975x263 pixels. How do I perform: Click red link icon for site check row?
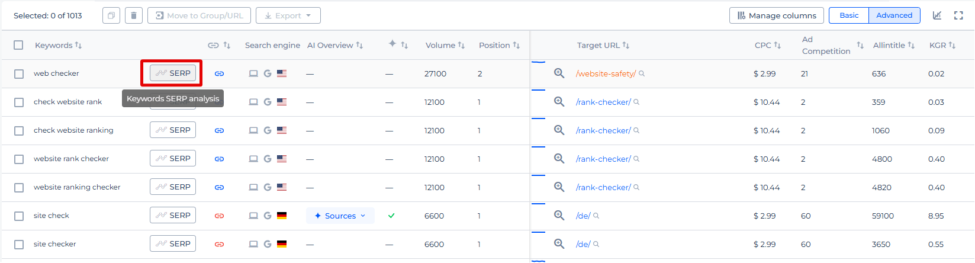219,216
